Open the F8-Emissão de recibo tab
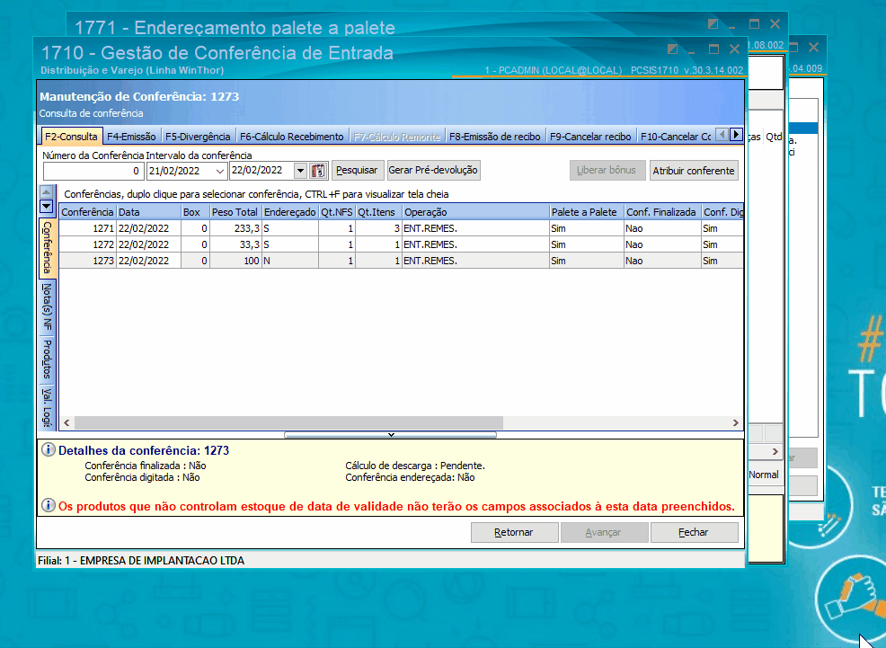This screenshot has height=648, width=886. coord(495,136)
